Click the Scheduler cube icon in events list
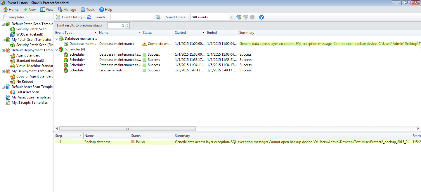The height and width of the screenshot is (192, 421). coord(61,49)
